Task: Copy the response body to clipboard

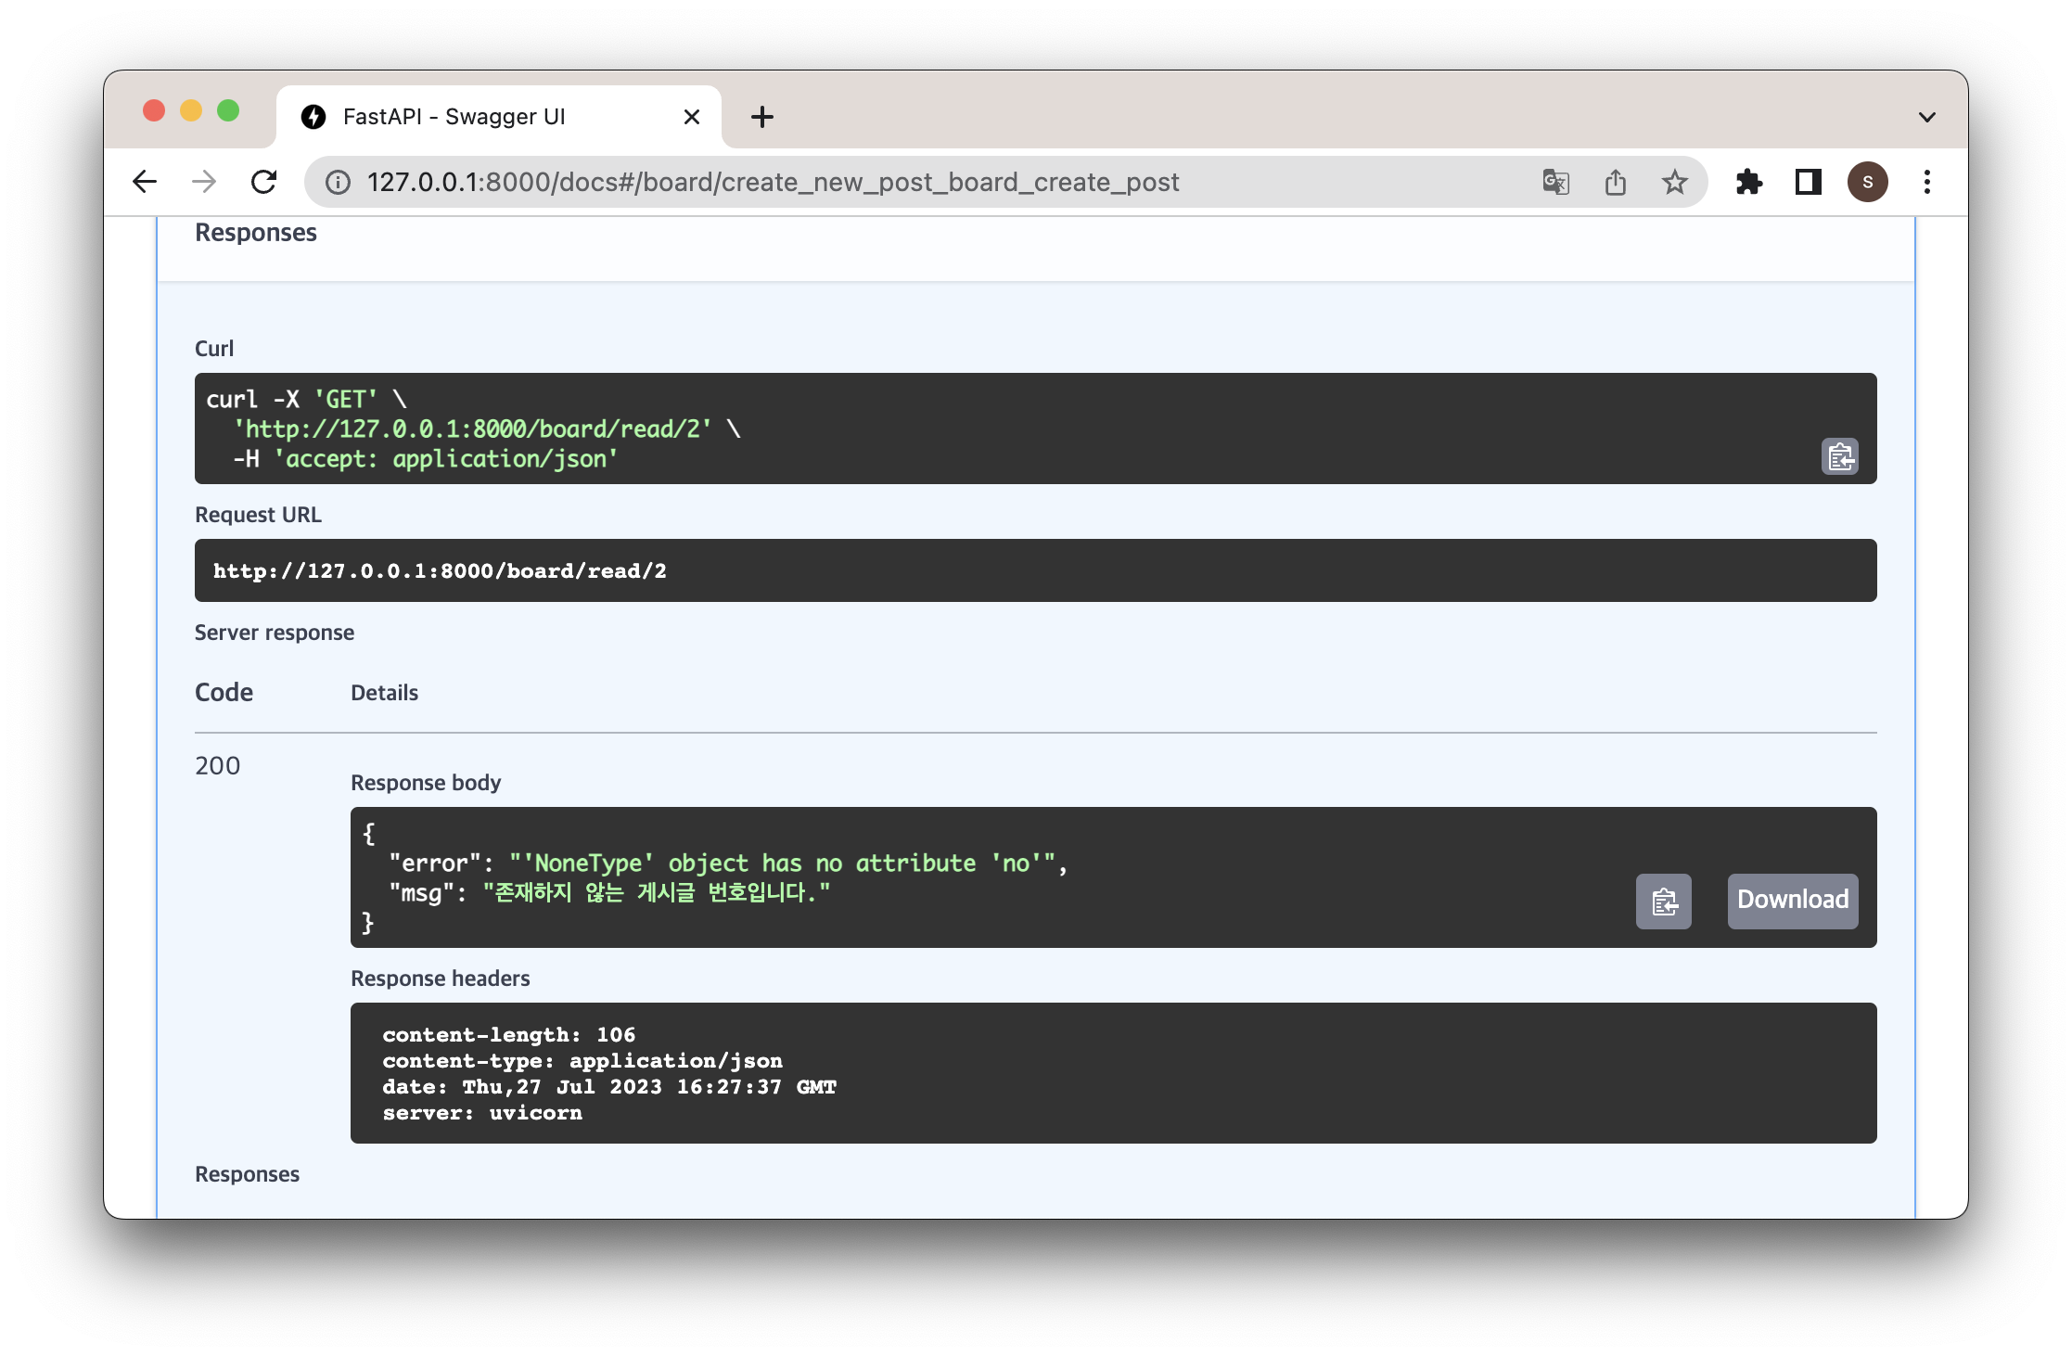Action: tap(1663, 901)
